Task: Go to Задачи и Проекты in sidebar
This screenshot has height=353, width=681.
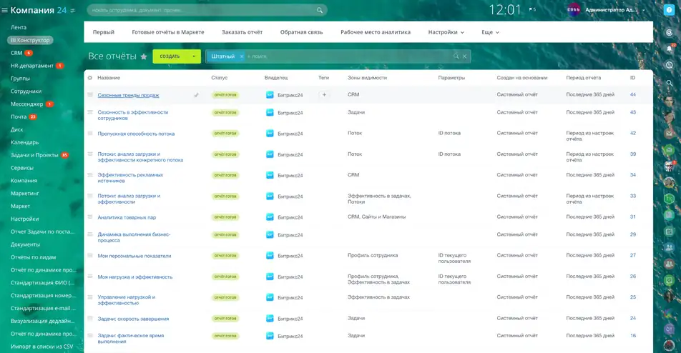Action: pyautogui.click(x=34, y=155)
